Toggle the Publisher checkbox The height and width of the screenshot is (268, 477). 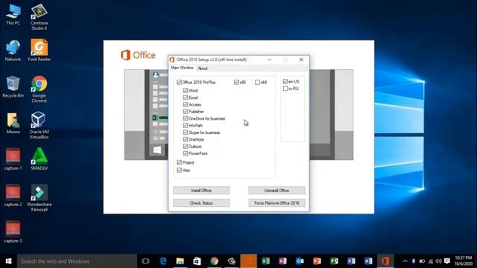click(186, 112)
